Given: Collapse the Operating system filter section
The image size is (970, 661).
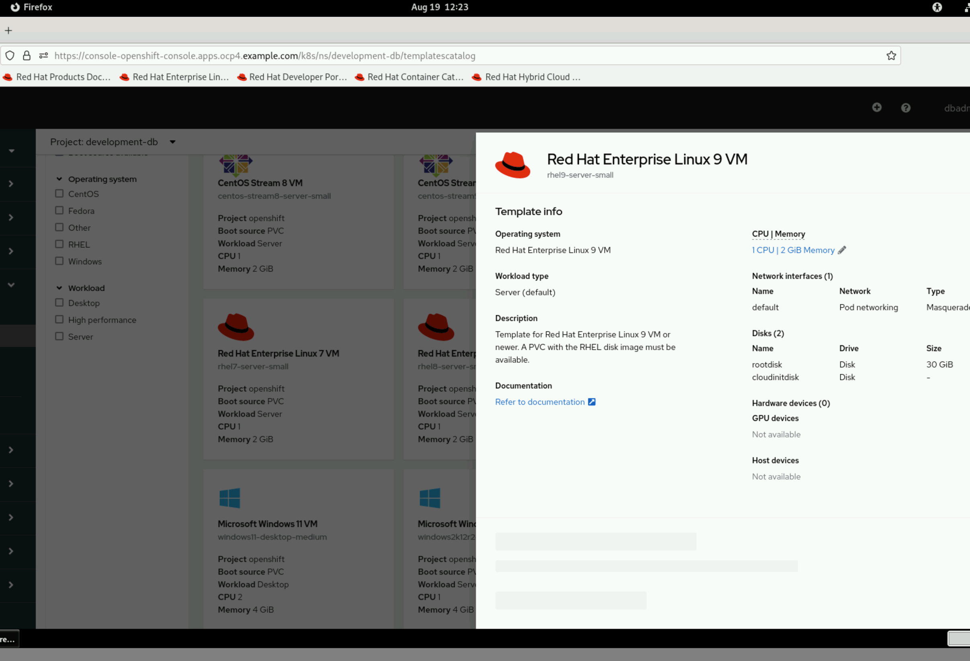Looking at the screenshot, I should 59,178.
